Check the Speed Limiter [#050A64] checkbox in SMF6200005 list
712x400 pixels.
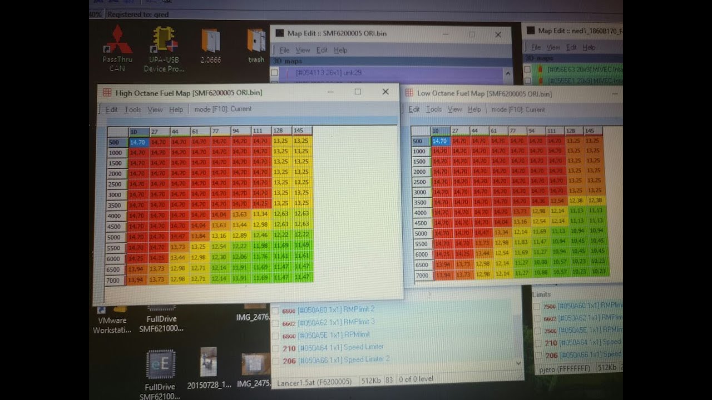[x=275, y=348]
